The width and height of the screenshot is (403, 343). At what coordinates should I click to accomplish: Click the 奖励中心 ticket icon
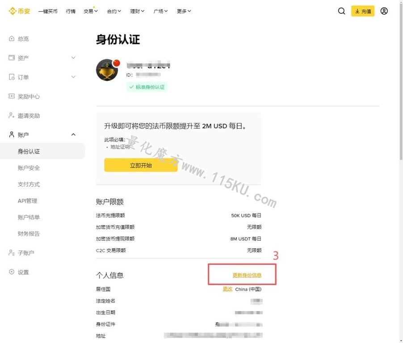pos(12,96)
